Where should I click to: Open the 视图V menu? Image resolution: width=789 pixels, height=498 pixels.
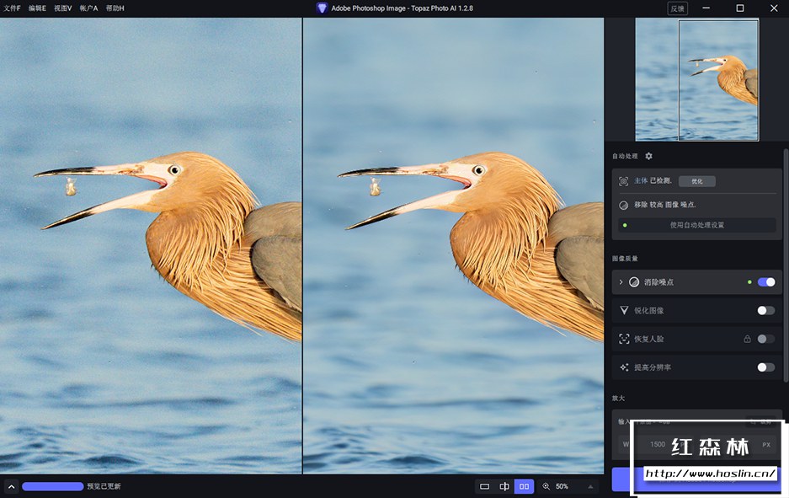tap(63, 8)
